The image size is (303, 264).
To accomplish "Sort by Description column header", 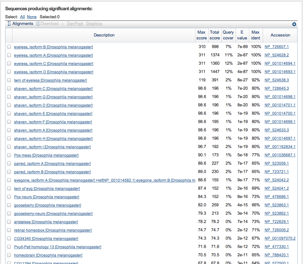I will 104,35.
